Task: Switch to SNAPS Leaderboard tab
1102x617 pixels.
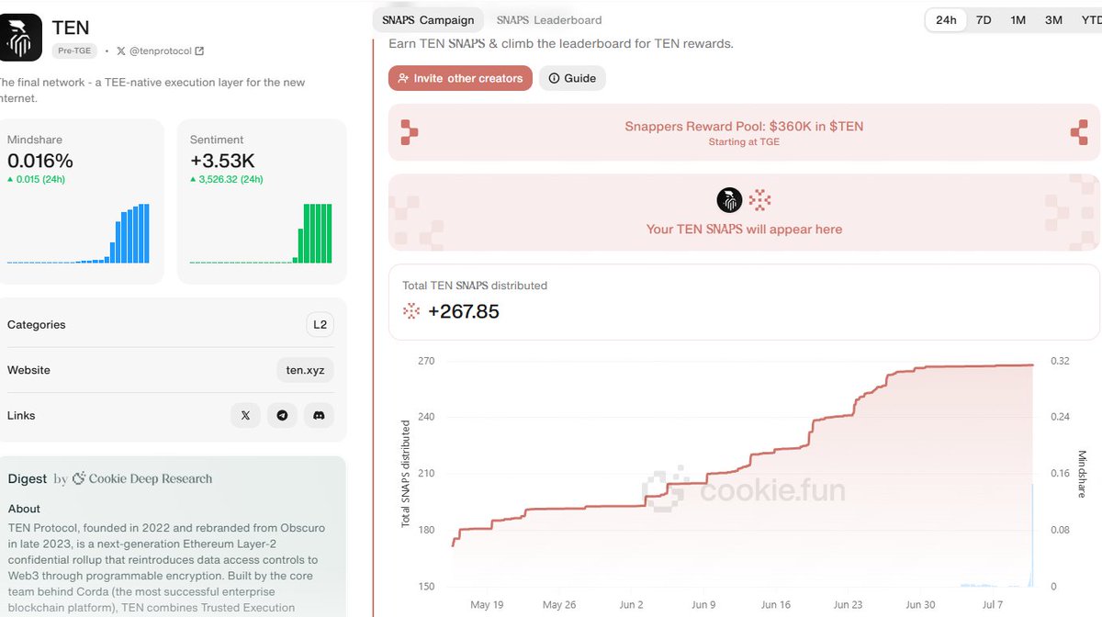Action: click(x=549, y=20)
